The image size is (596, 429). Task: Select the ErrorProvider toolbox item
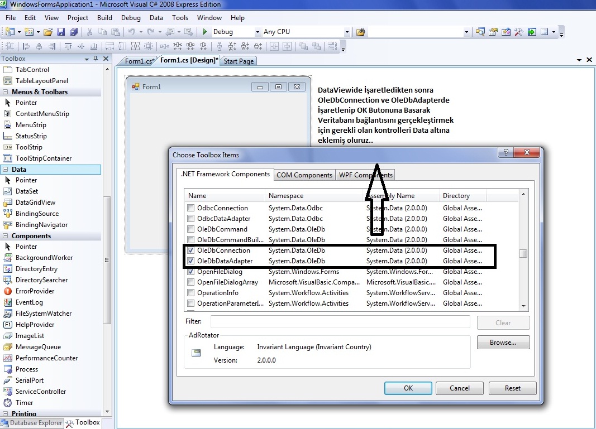[x=35, y=291]
